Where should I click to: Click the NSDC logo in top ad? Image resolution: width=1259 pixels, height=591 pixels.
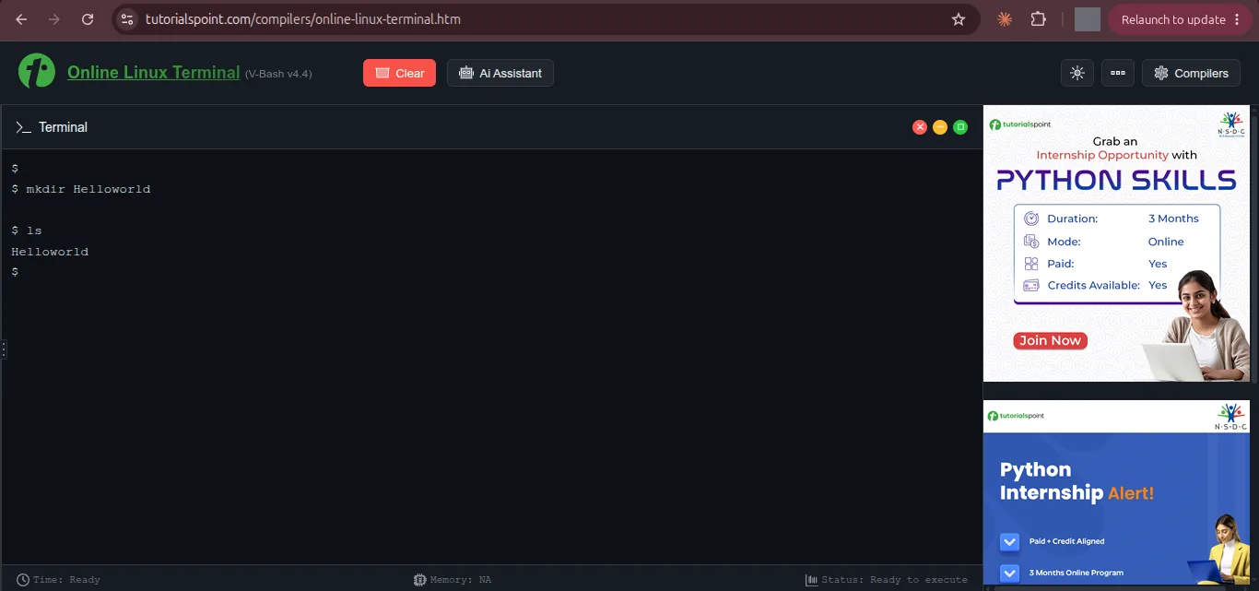tap(1230, 125)
